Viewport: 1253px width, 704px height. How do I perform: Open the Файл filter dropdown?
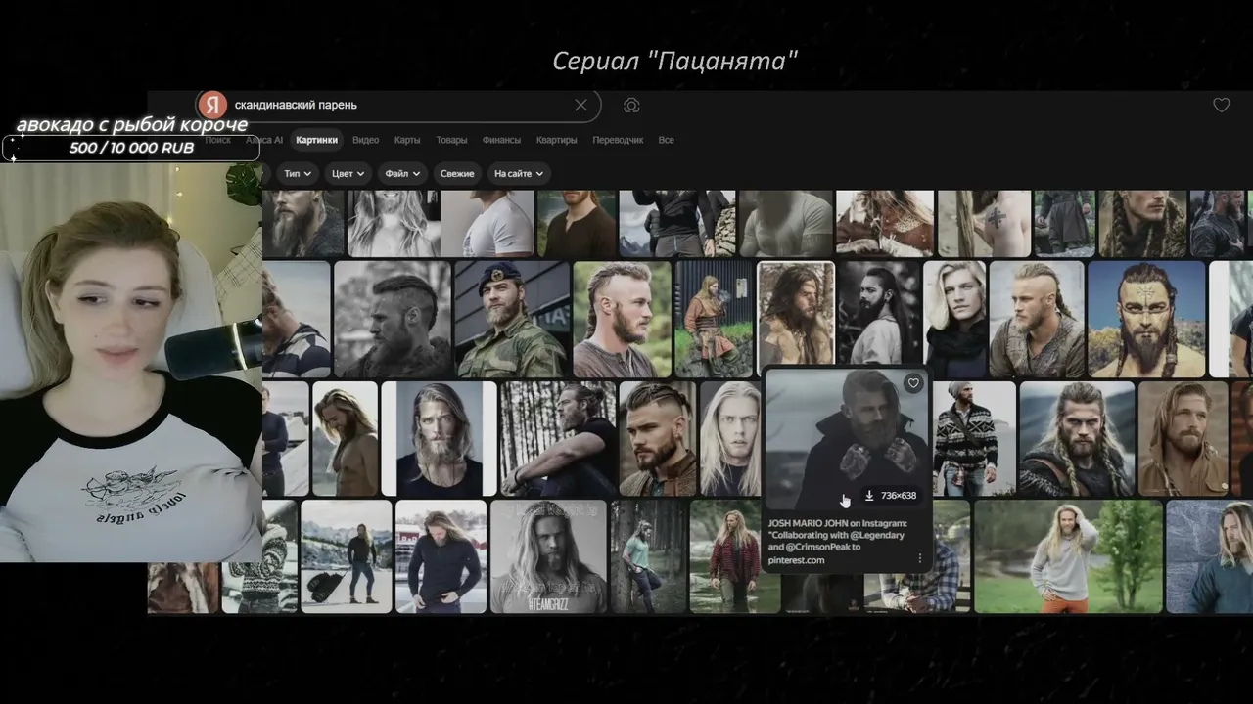[402, 173]
